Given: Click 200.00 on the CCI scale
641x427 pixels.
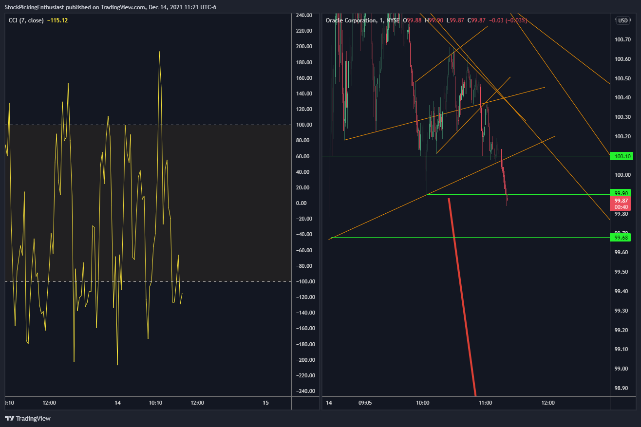Looking at the screenshot, I should click(x=303, y=47).
